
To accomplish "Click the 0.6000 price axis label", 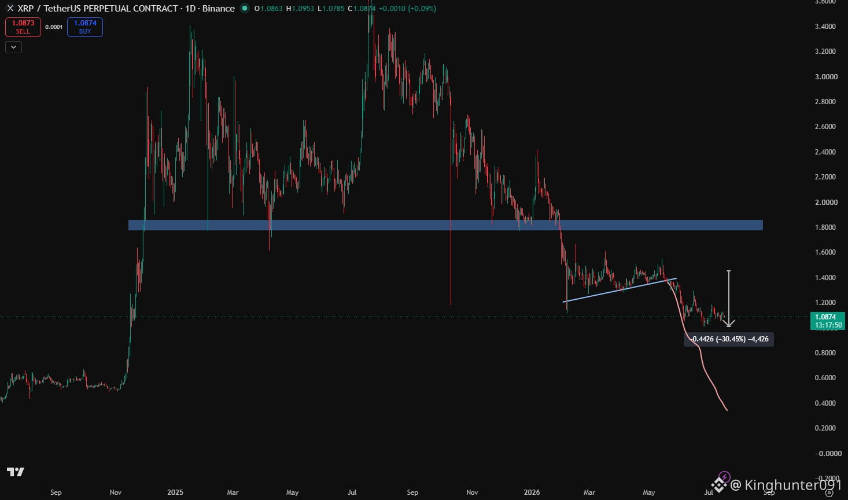I will 825,378.
